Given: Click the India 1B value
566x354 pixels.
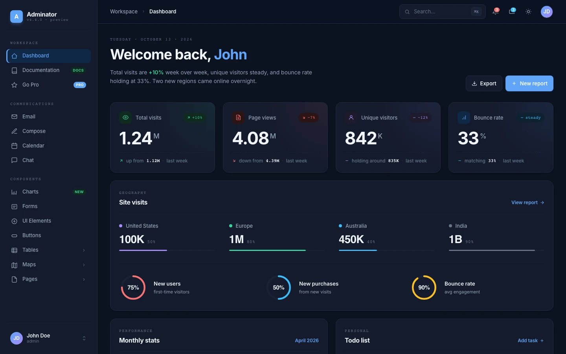Looking at the screenshot, I should click(456, 240).
